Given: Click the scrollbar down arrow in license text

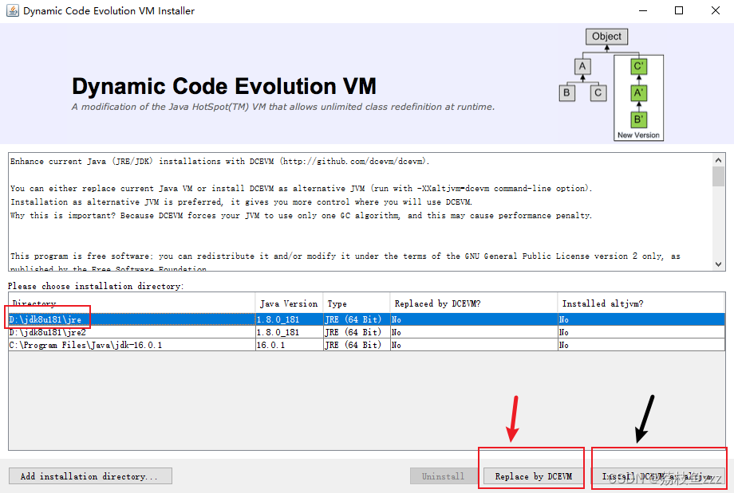Looking at the screenshot, I should [719, 264].
